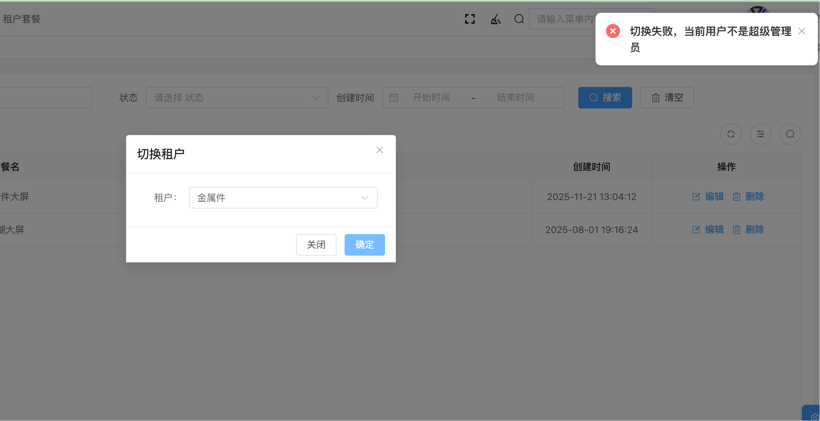The height and width of the screenshot is (421, 820).
Task: Click delete trash icon for 2025-08-01 row
Action: [737, 230]
